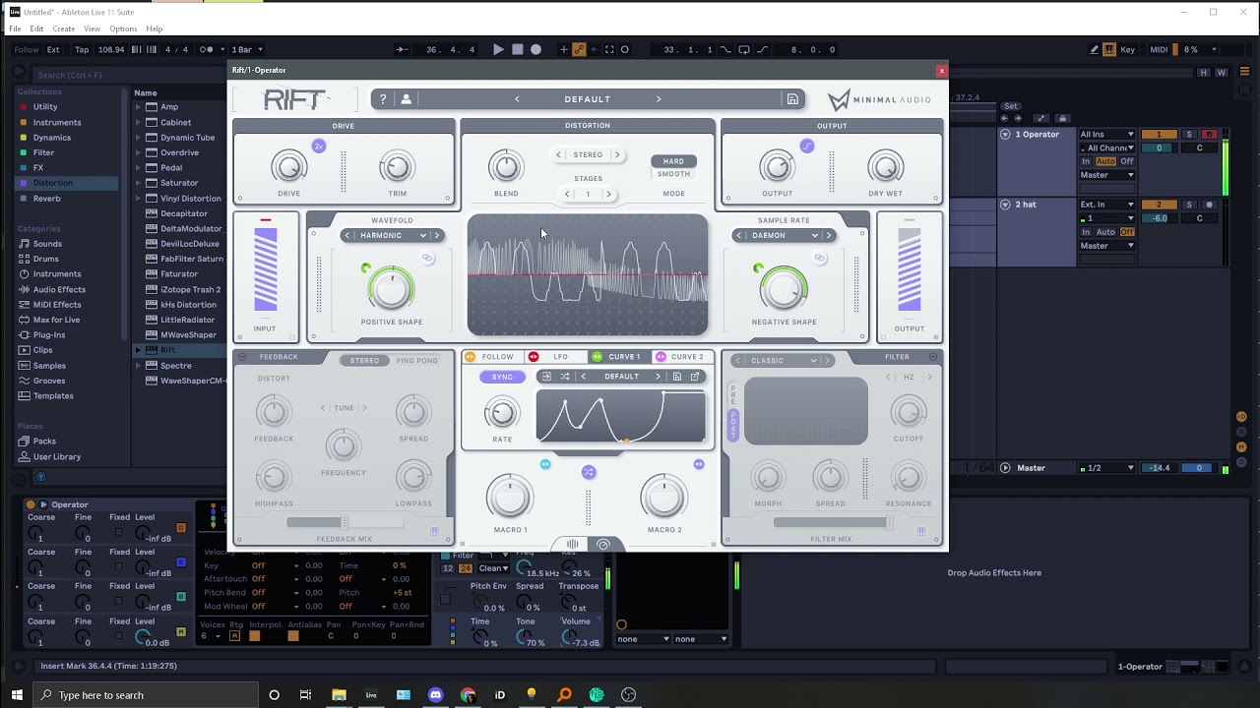Go to next Rift preset arrow

(x=659, y=99)
